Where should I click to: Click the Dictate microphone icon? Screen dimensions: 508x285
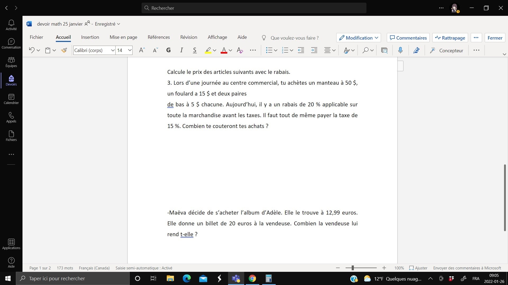[400, 50]
